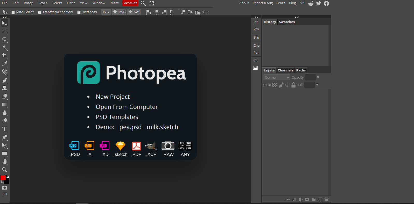Activate the Clone Stamp tool
Image resolution: width=414 pixels, height=204 pixels.
click(x=5, y=88)
